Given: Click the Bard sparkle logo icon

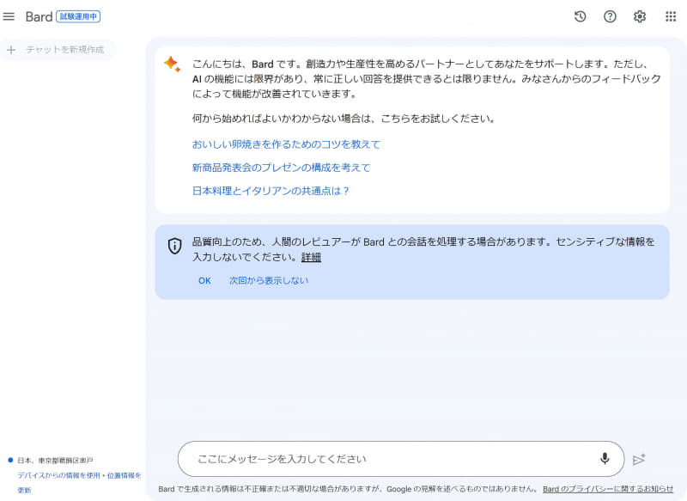Looking at the screenshot, I should (172, 64).
